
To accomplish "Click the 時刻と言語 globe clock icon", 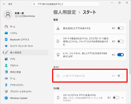I will (x=6, y=72).
